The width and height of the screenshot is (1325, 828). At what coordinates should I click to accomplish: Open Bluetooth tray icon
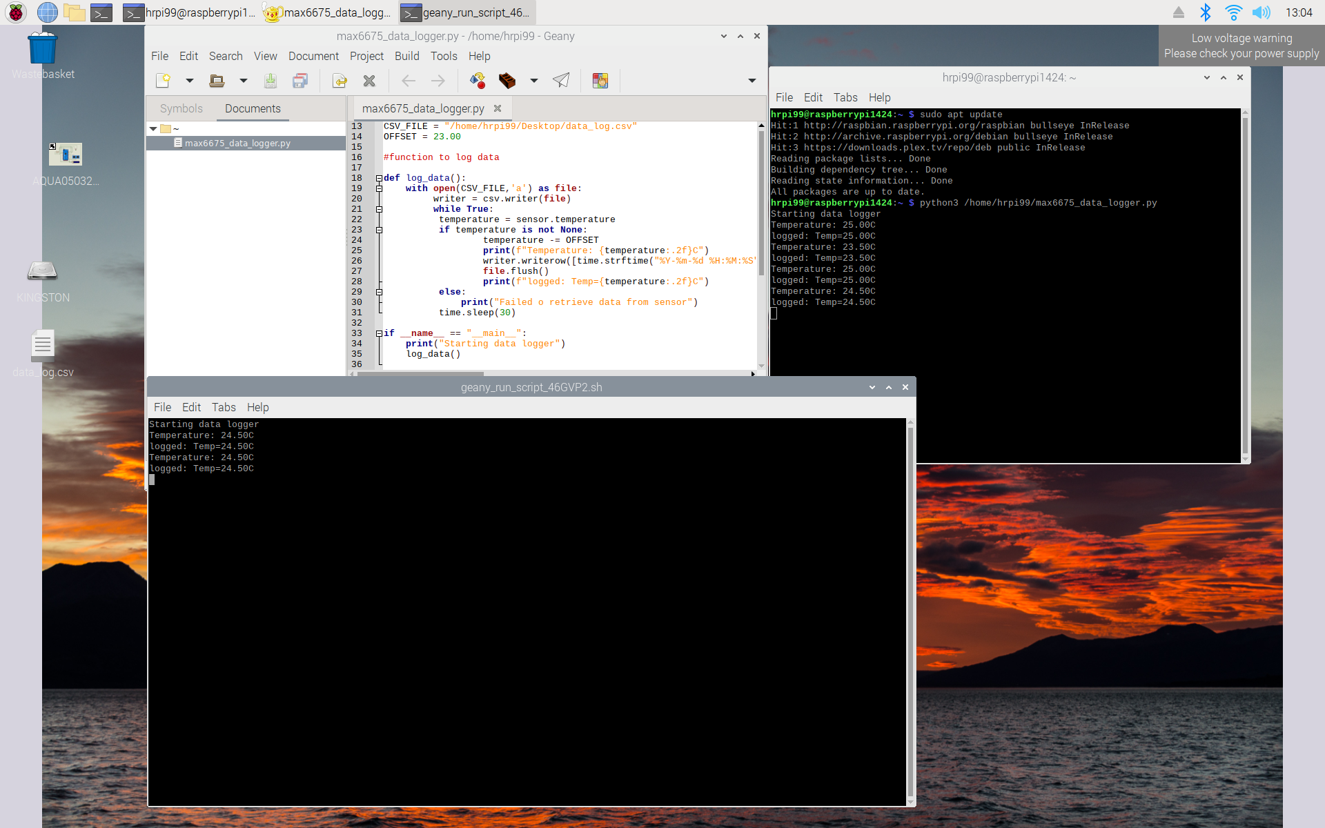click(1205, 12)
